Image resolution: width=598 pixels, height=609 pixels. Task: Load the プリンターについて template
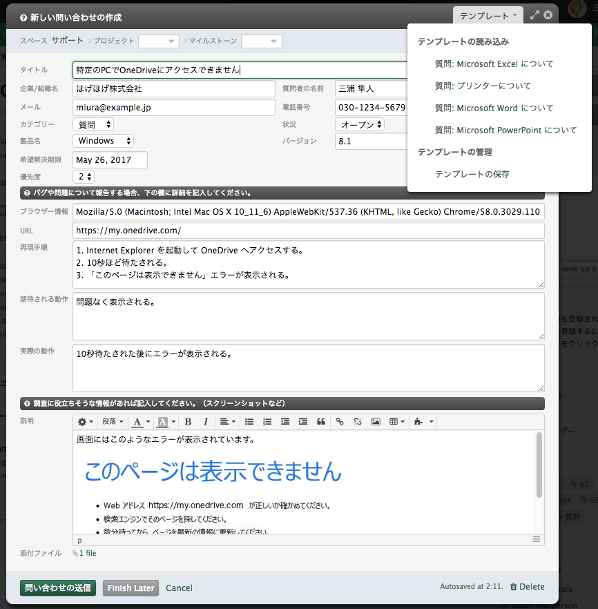click(x=483, y=86)
